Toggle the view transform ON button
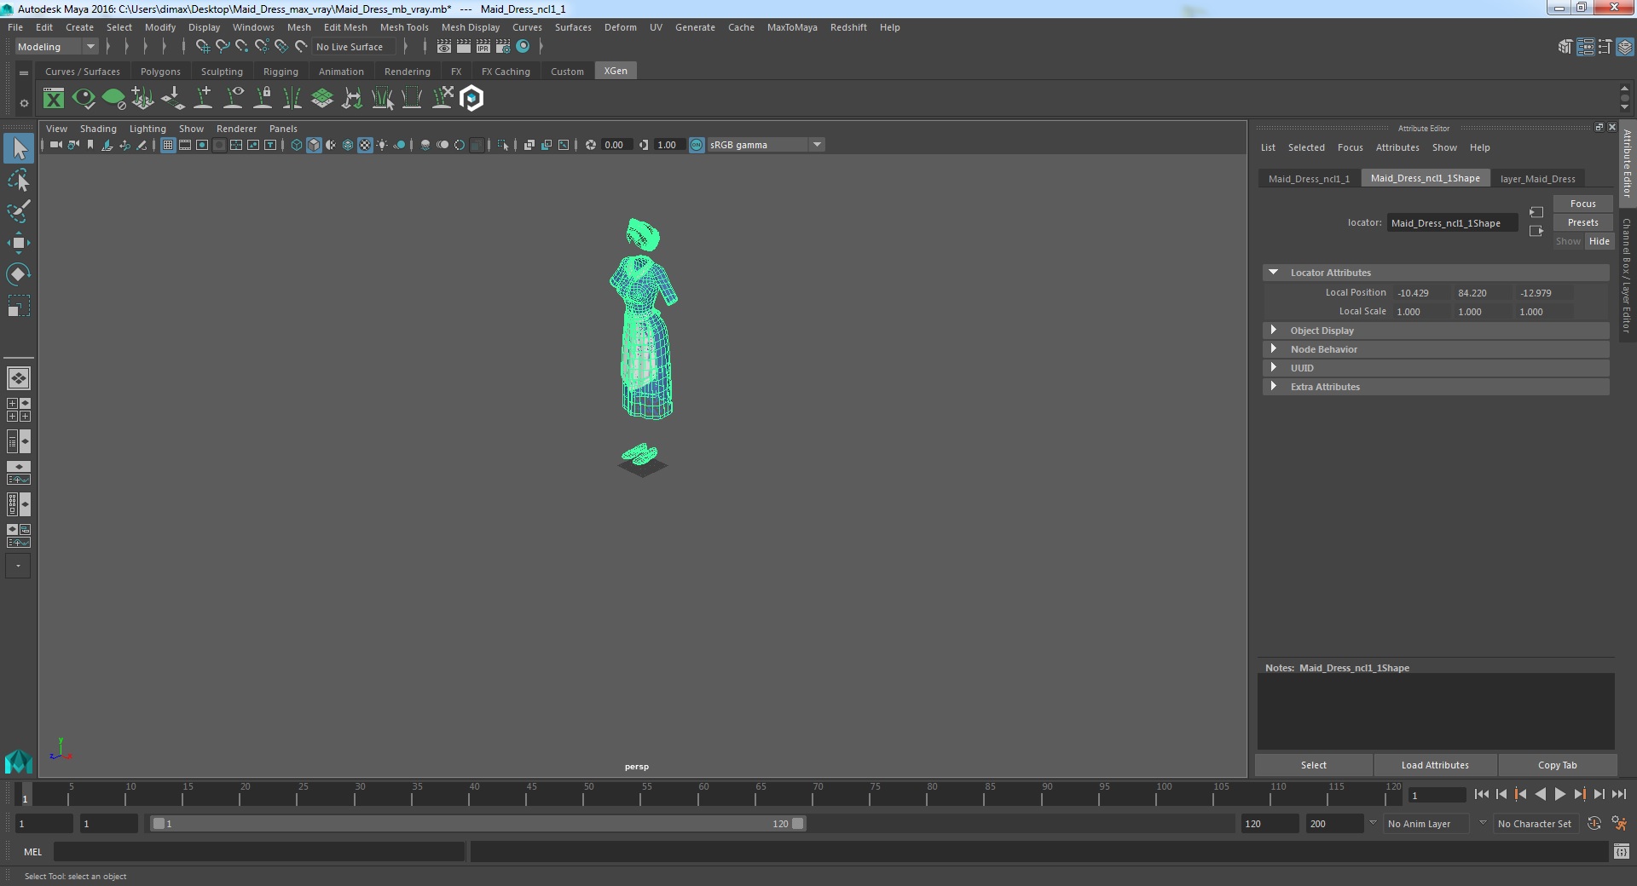Image resolution: width=1637 pixels, height=886 pixels. point(697,145)
